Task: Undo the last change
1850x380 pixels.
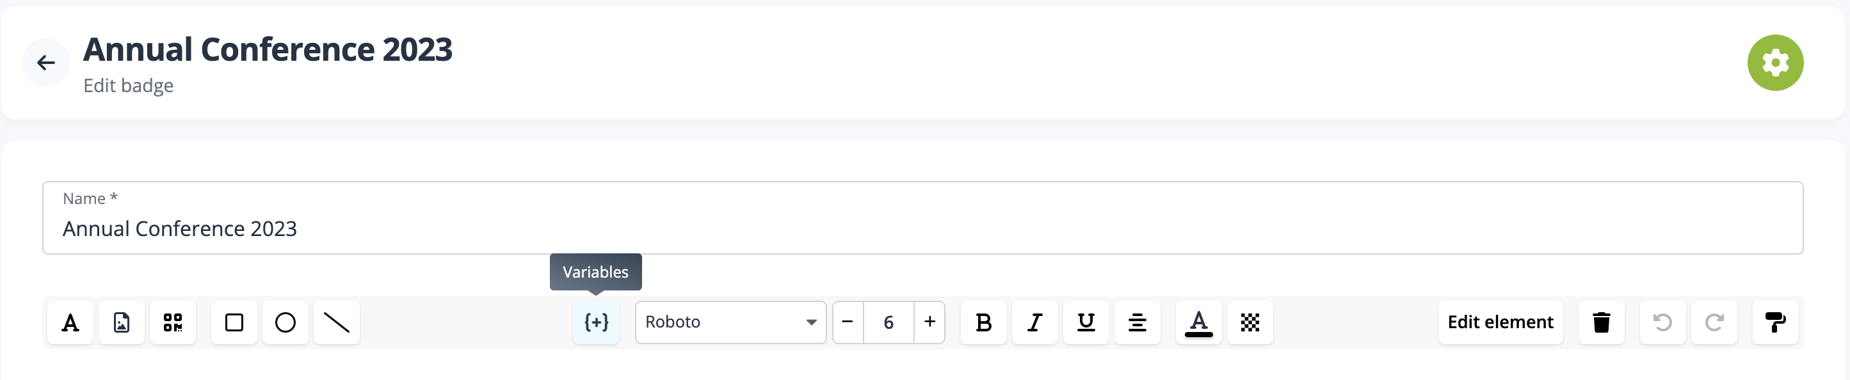Action: pyautogui.click(x=1662, y=322)
